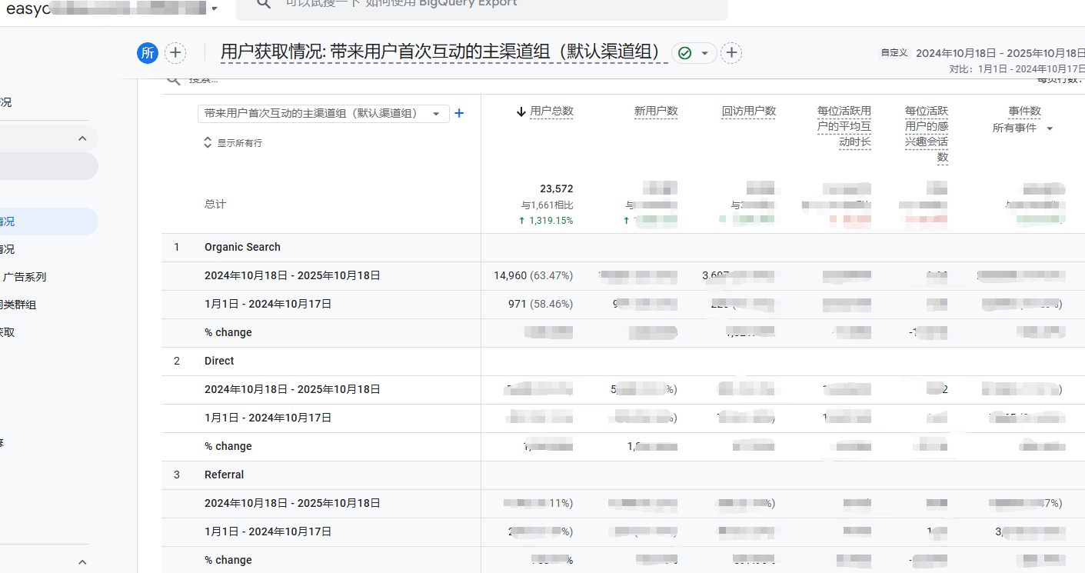Click the plus circle right of report title
This screenshot has height=573, width=1085.
731,53
